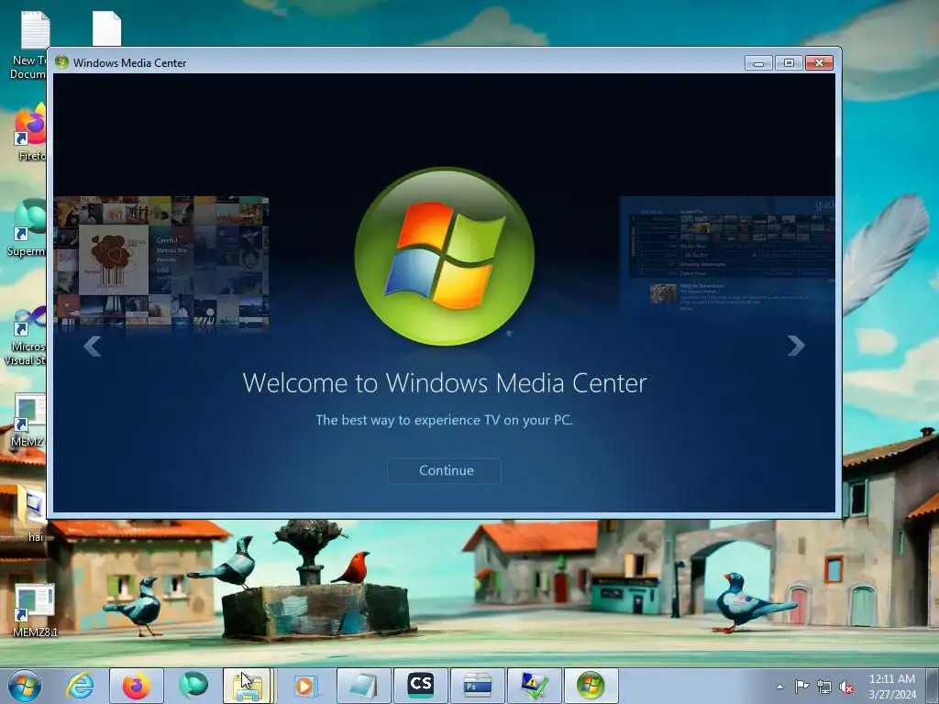The width and height of the screenshot is (939, 704).
Task: Switch to Windows Media Center taskbar button
Action: pos(591,686)
